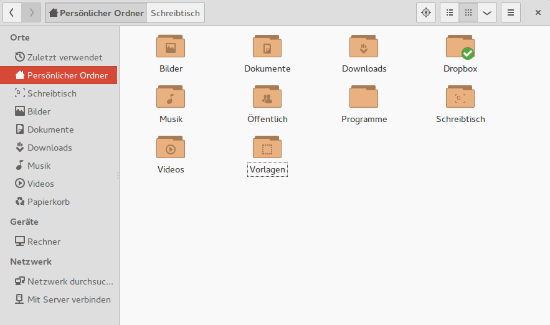Open the Öffentlich folder icon
The width and height of the screenshot is (550, 325).
(267, 97)
